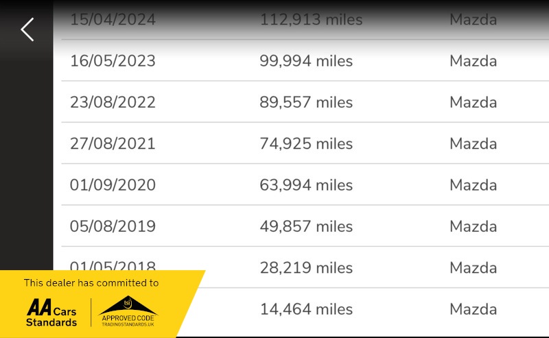Click the 74,925 miles reading

pos(306,143)
